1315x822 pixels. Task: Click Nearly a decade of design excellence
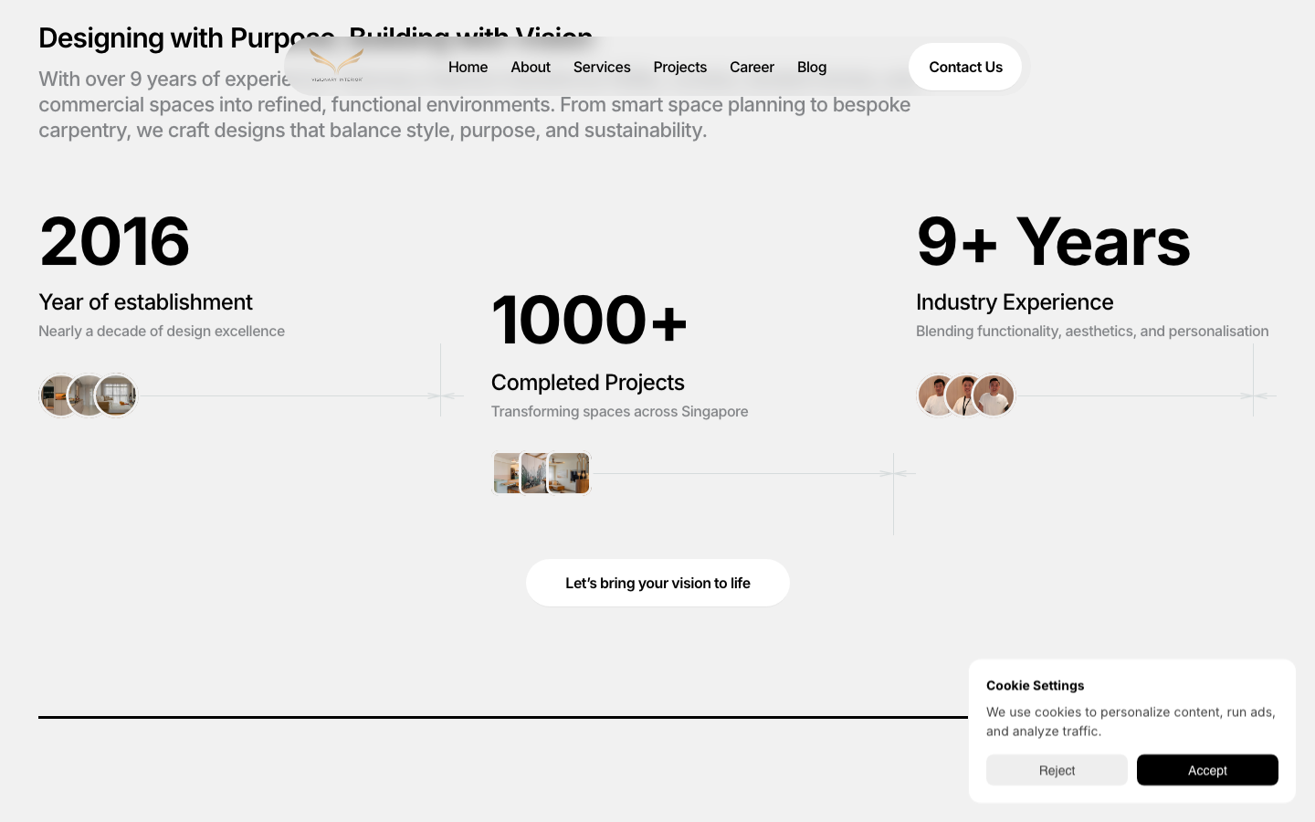tap(162, 331)
